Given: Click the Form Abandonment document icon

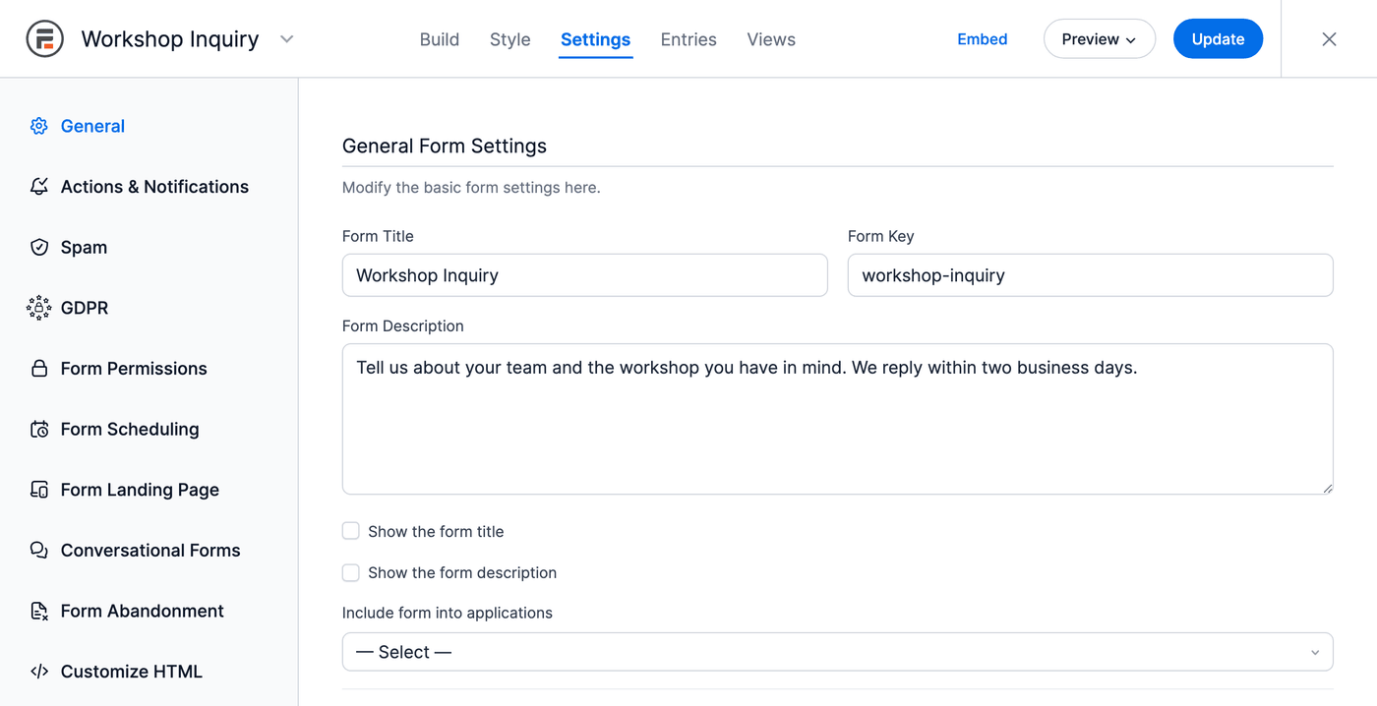Looking at the screenshot, I should pos(39,611).
